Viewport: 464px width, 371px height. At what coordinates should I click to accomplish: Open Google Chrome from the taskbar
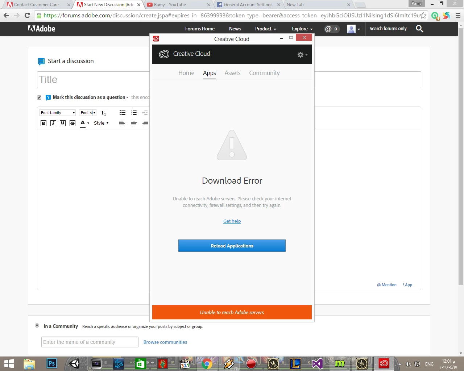207,364
